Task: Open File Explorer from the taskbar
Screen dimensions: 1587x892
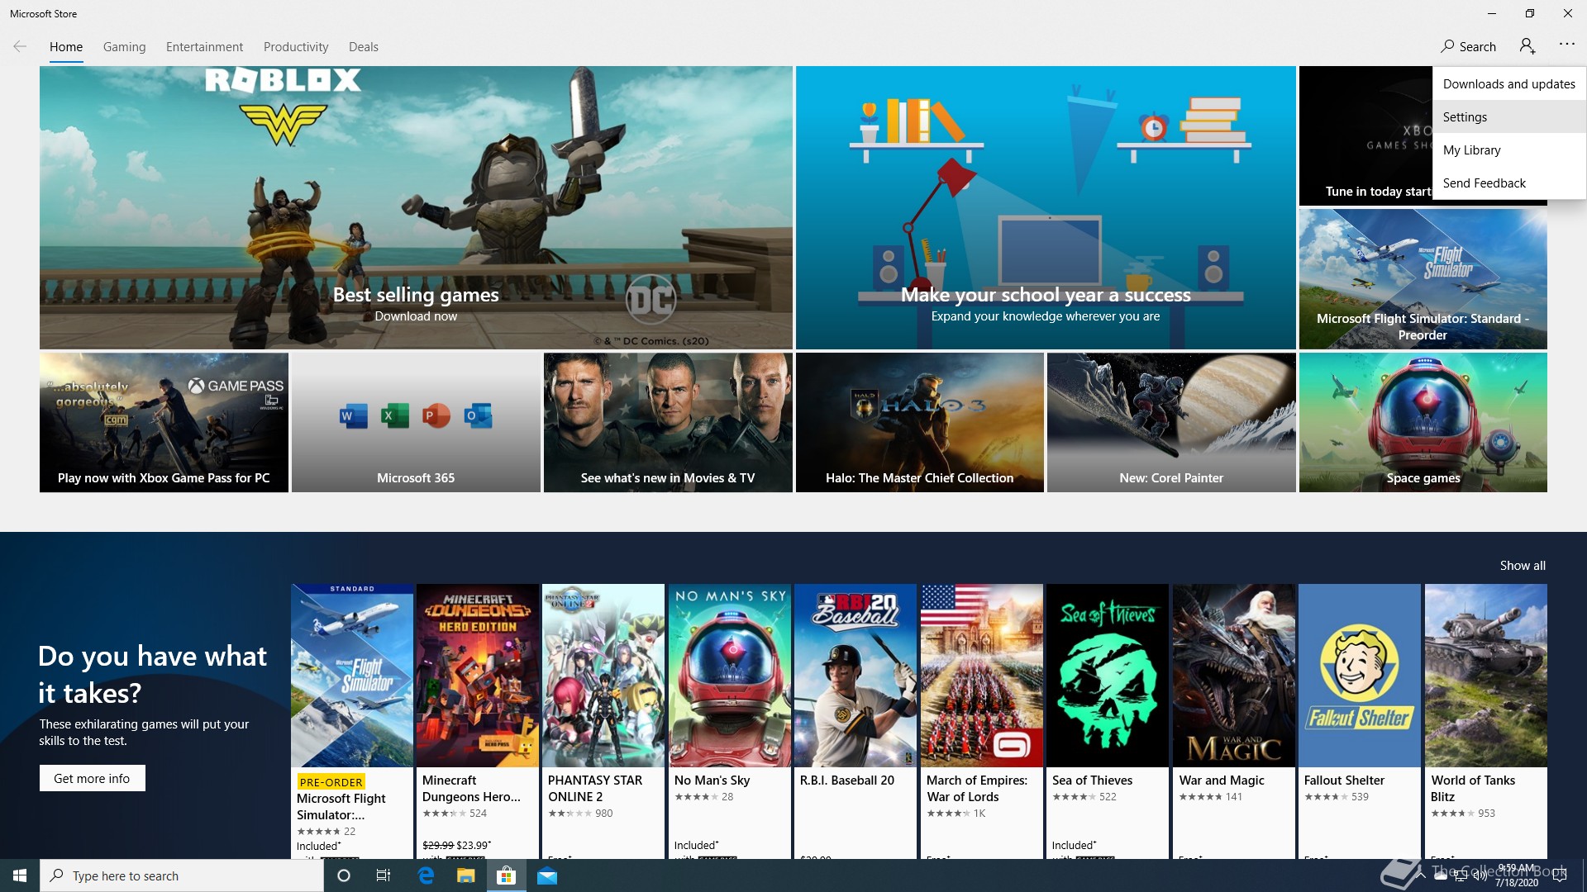Action: [x=465, y=875]
